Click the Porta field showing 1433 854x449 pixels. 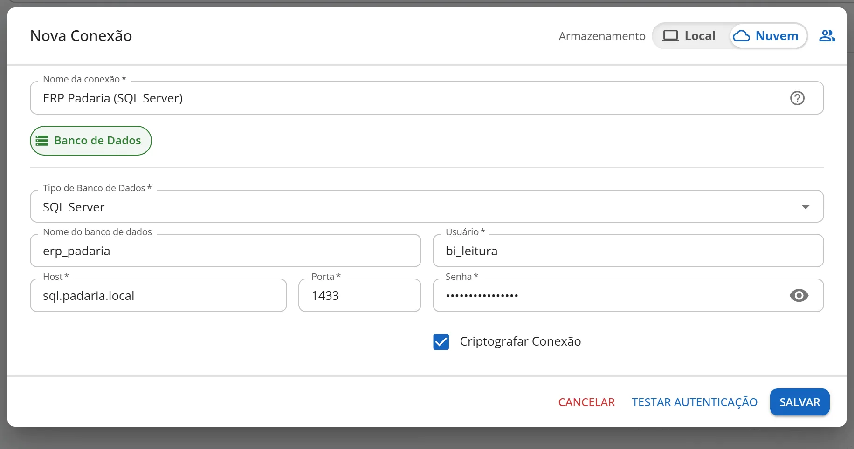tap(360, 295)
